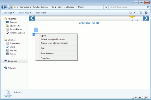This screenshot has width=151, height=100.
Task: Expand the address bar history dropdown
Action: [102, 7]
